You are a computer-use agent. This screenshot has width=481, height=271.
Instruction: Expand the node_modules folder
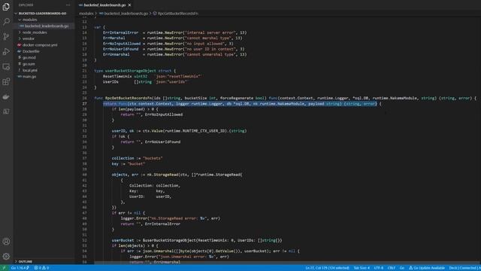pos(35,32)
